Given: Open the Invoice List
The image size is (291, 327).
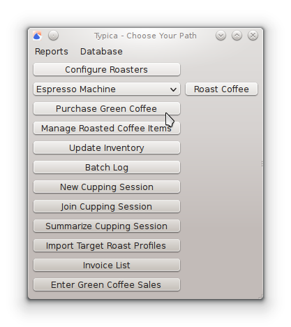Looking at the screenshot, I should (107, 266).
